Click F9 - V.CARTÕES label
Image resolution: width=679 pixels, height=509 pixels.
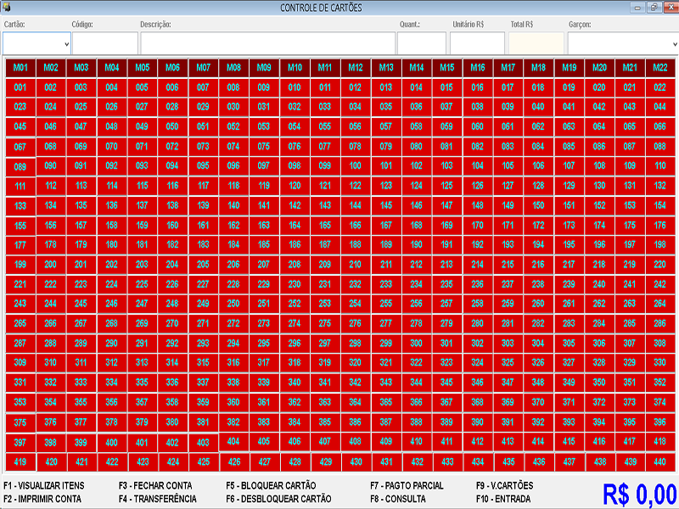504,485
